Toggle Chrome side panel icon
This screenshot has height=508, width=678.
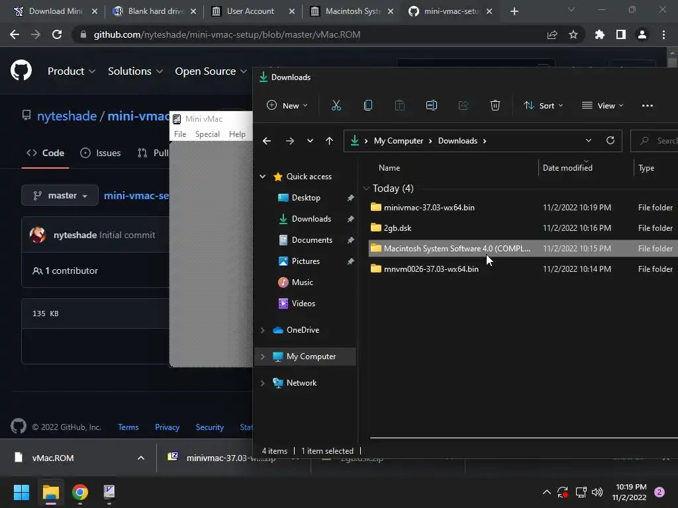pos(621,34)
